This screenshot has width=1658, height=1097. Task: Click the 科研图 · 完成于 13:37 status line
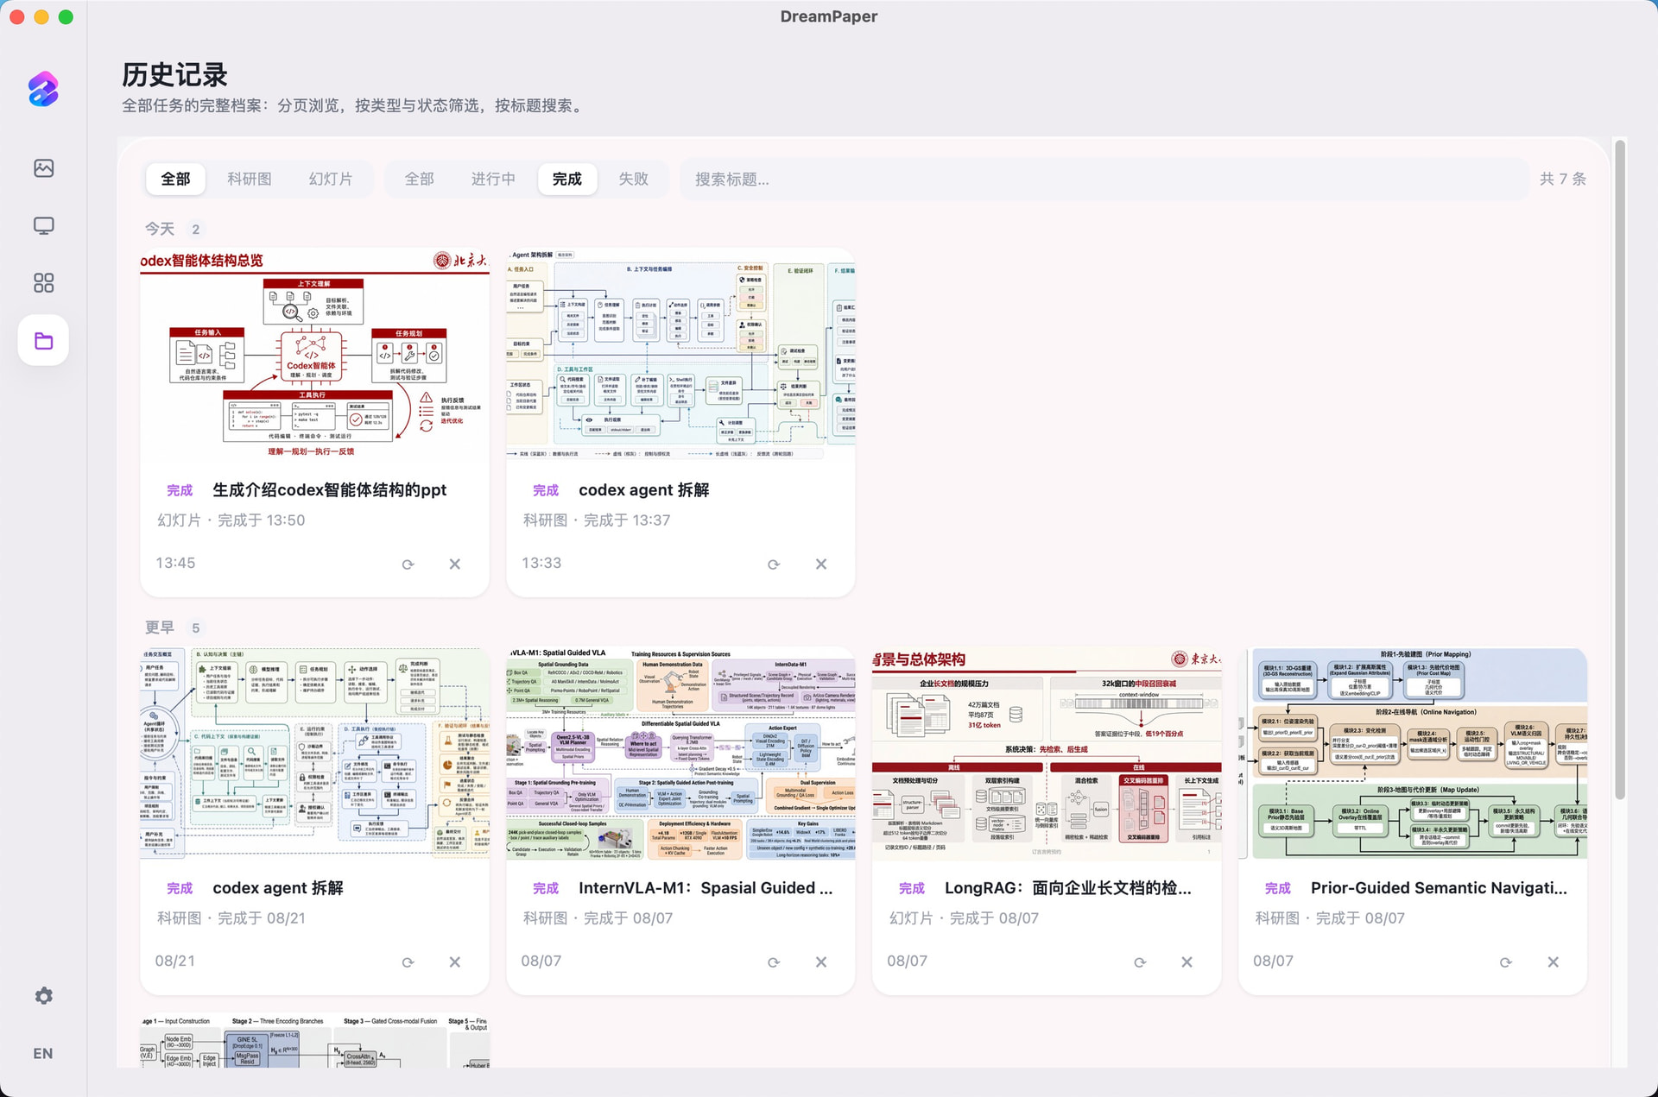(x=597, y=520)
